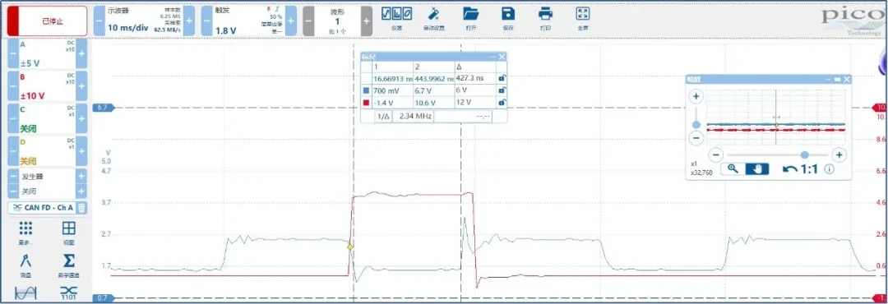
Task: Click the vertical zoom slider handle
Action: (x=696, y=125)
